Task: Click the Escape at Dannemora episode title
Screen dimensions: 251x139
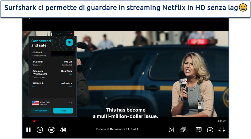Action: tap(117, 129)
